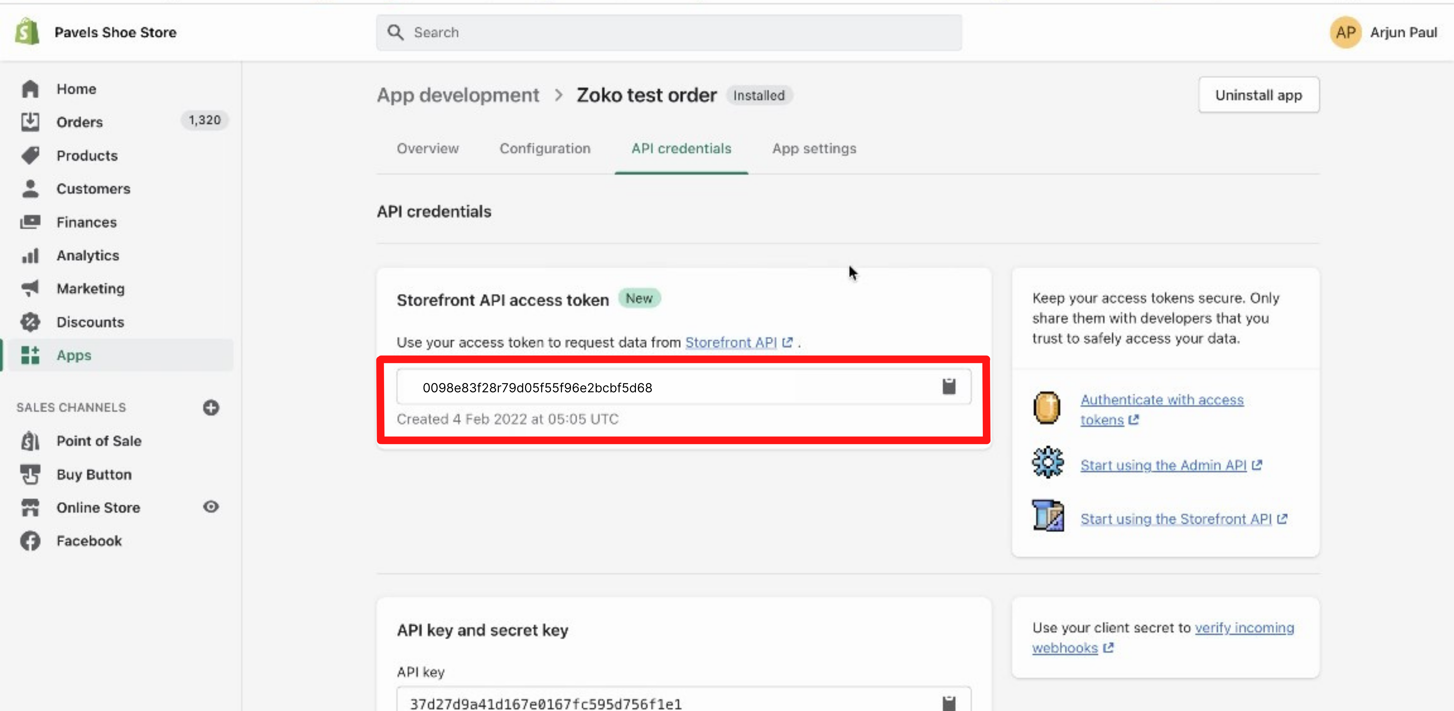Click the Home sidebar label
Image resolution: width=1454 pixels, height=711 pixels.
[76, 89]
